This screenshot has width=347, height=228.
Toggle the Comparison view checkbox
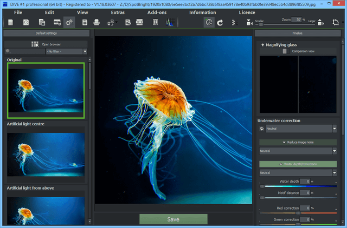[285, 51]
